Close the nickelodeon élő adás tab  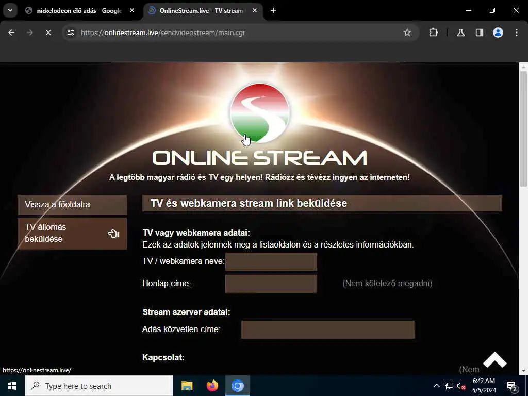click(x=132, y=10)
